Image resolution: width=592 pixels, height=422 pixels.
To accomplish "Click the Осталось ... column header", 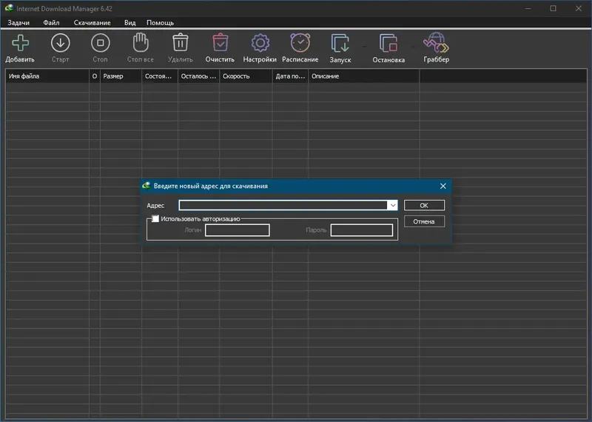I will [x=198, y=76].
